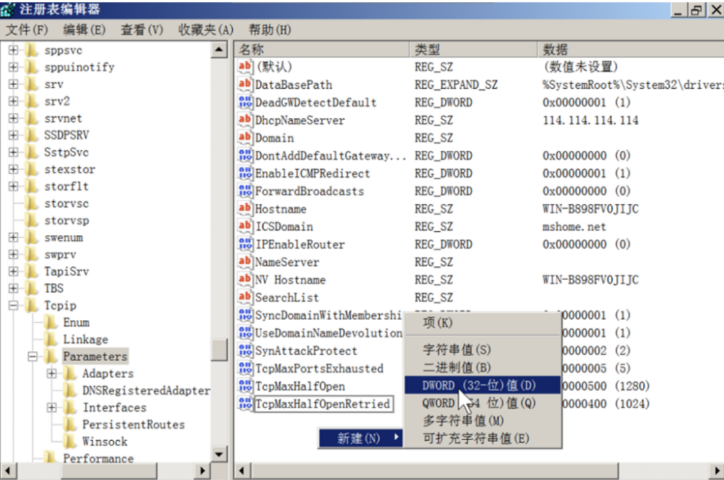Expand the TapiSrv tree node

click(x=13, y=271)
